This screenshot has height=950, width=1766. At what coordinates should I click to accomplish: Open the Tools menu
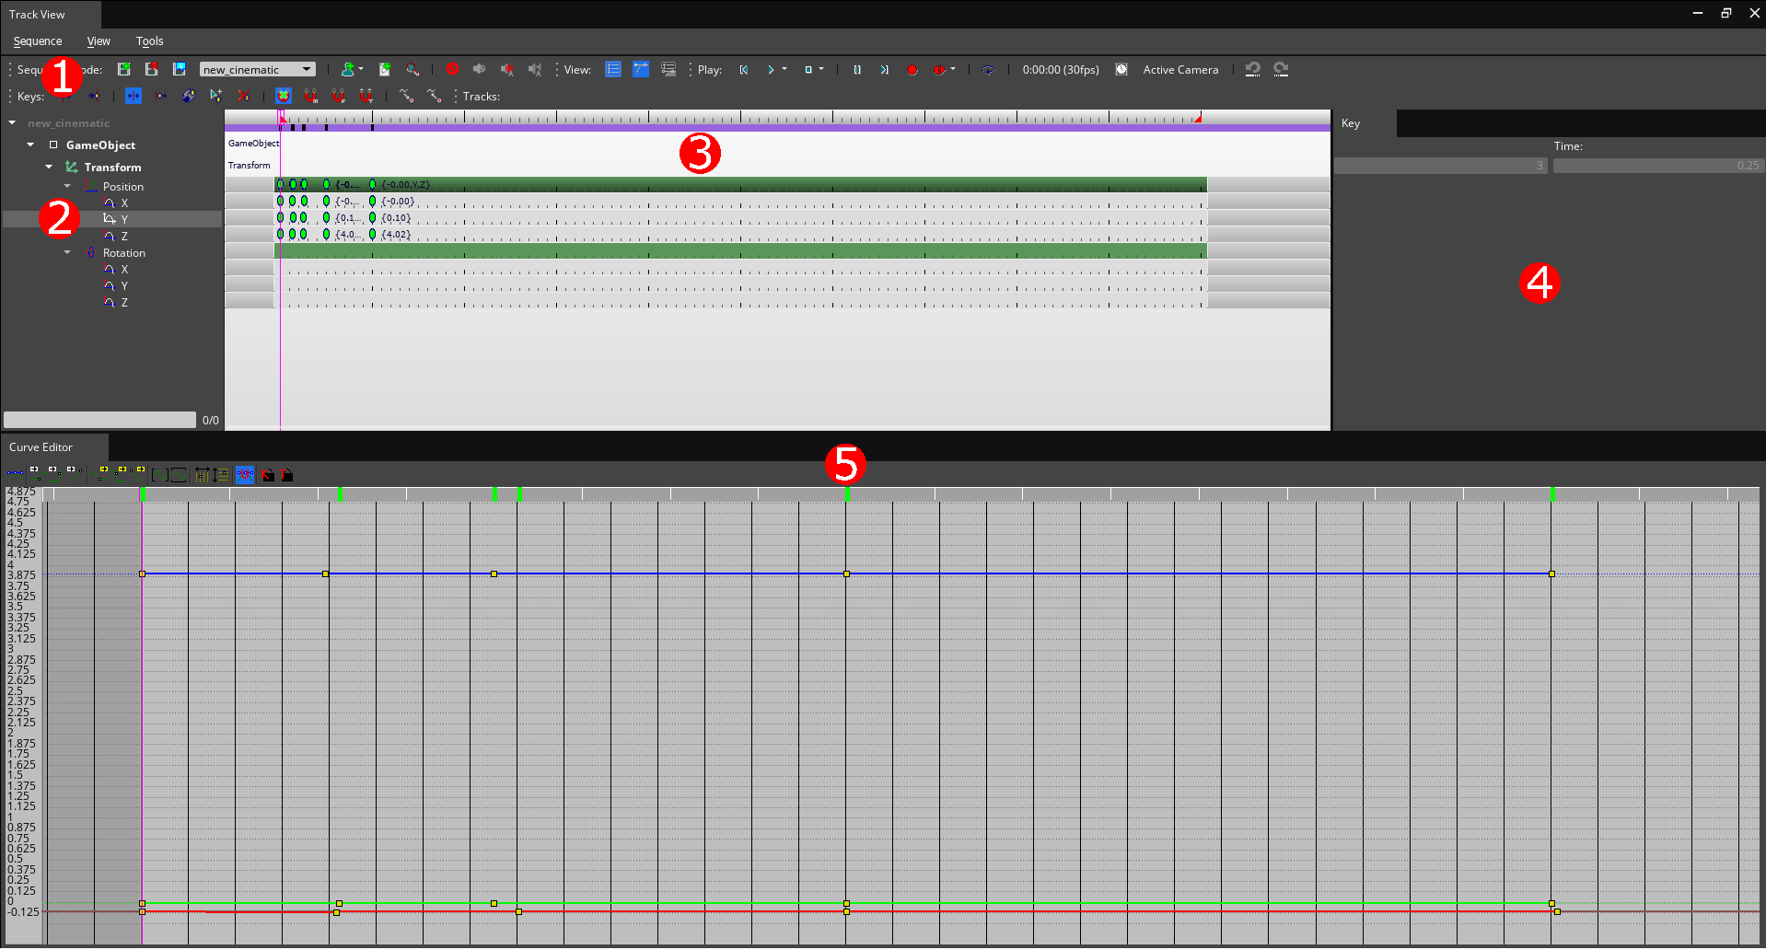click(149, 41)
